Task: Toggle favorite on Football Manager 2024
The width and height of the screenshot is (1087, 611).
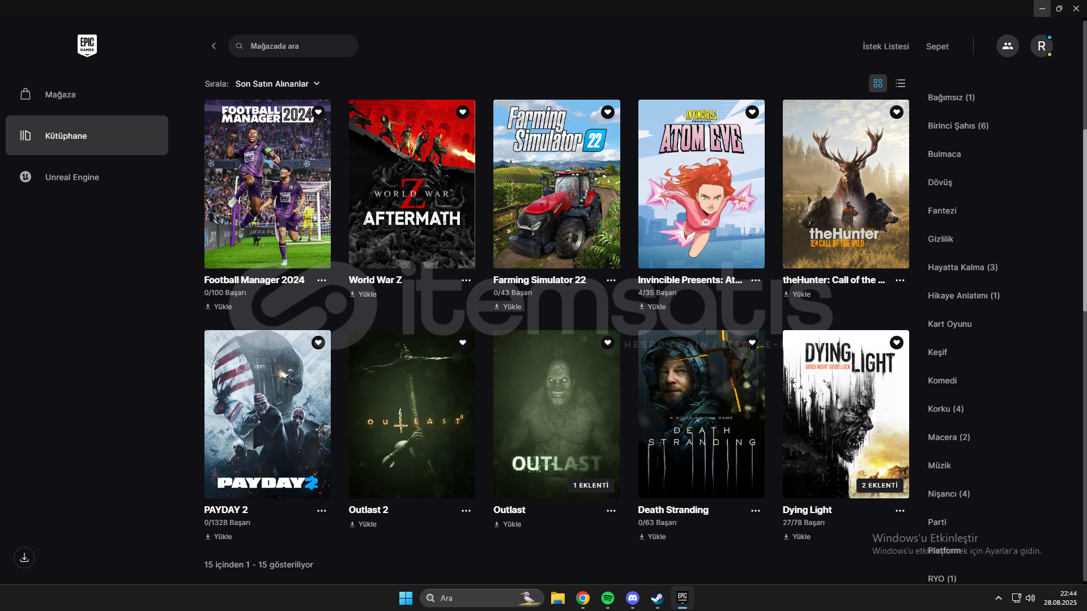Action: point(318,112)
